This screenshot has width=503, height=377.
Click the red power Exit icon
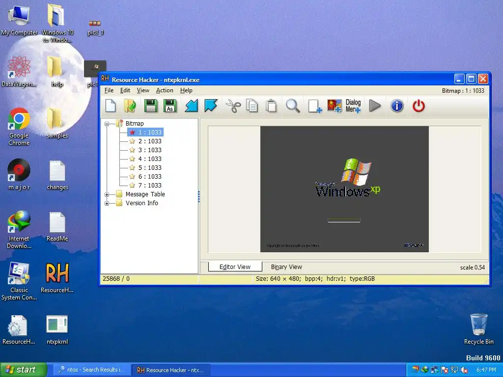coord(419,106)
